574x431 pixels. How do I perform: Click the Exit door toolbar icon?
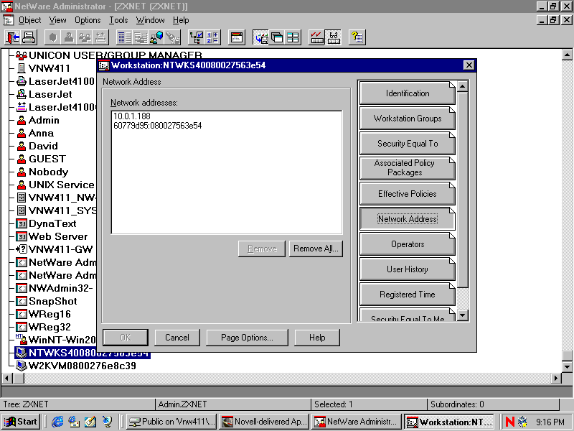point(13,37)
